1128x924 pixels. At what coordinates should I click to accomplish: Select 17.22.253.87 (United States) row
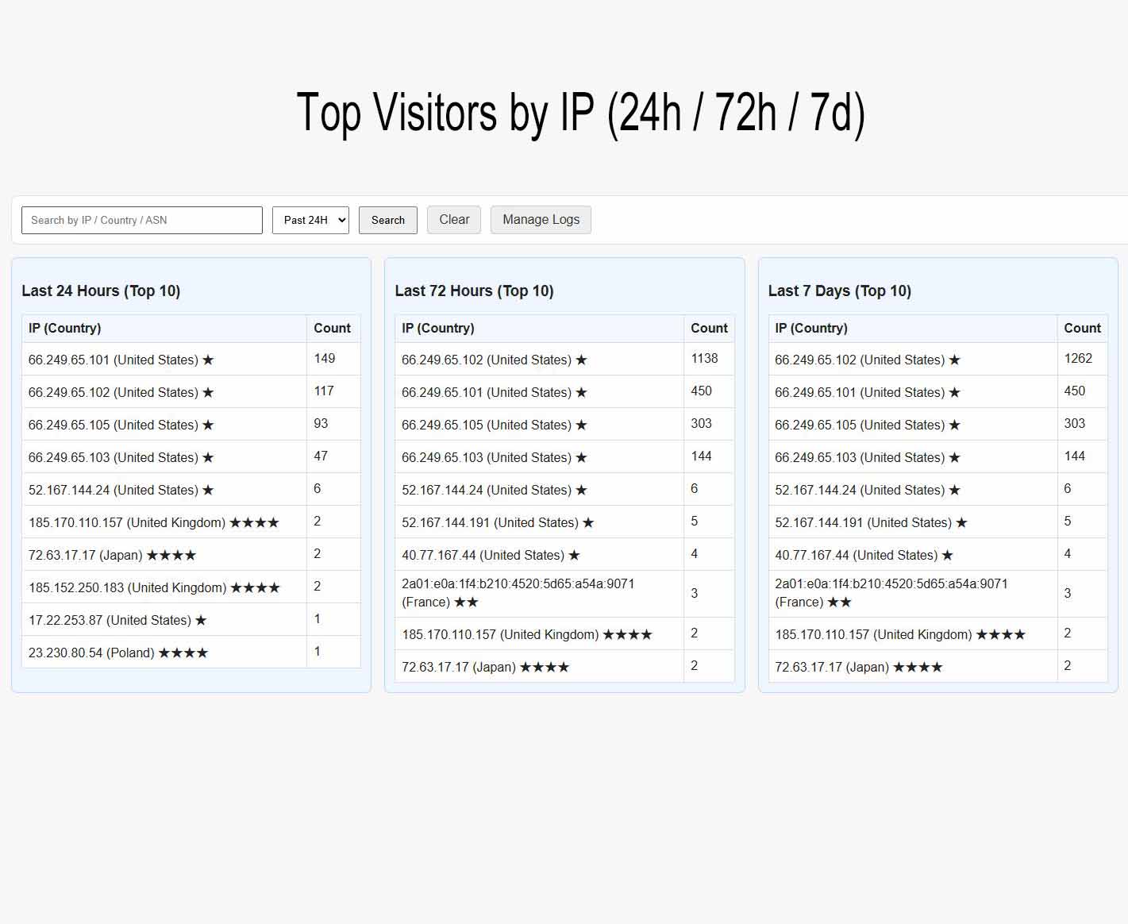191,619
